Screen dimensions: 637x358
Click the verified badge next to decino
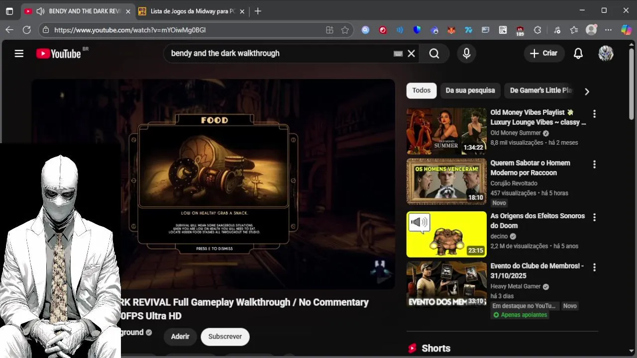coord(513,237)
